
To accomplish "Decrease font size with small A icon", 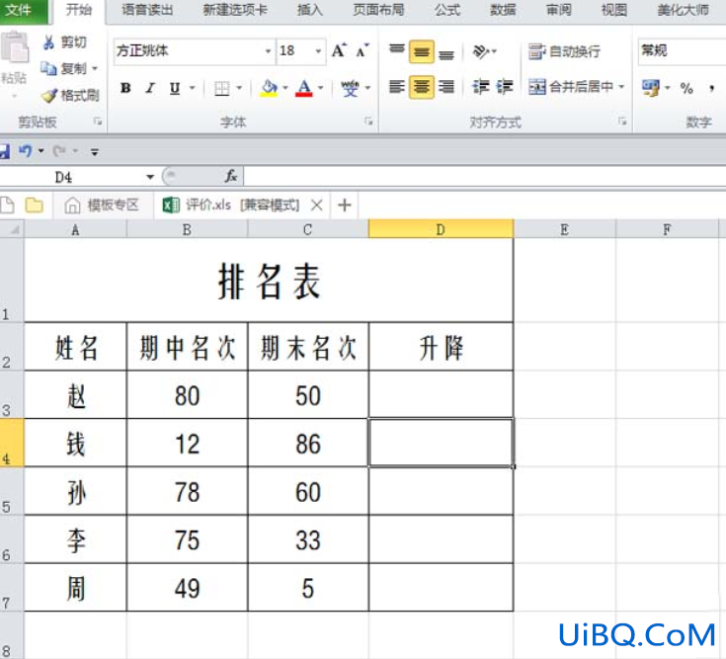I will (x=363, y=50).
